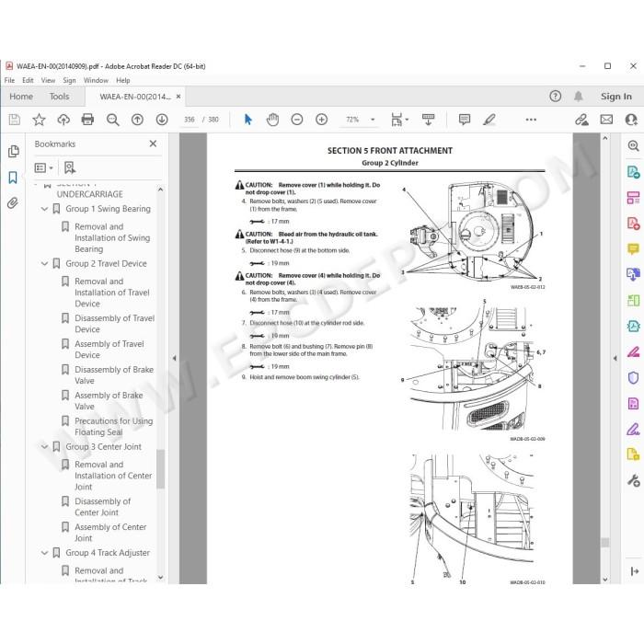Open the Edit menu
The image size is (644, 644).
point(28,80)
